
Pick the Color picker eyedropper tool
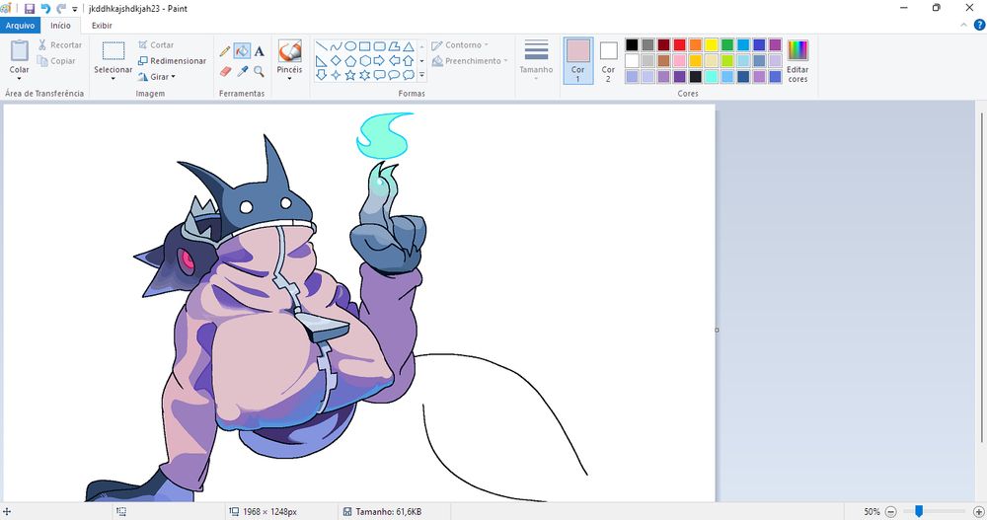pos(242,71)
